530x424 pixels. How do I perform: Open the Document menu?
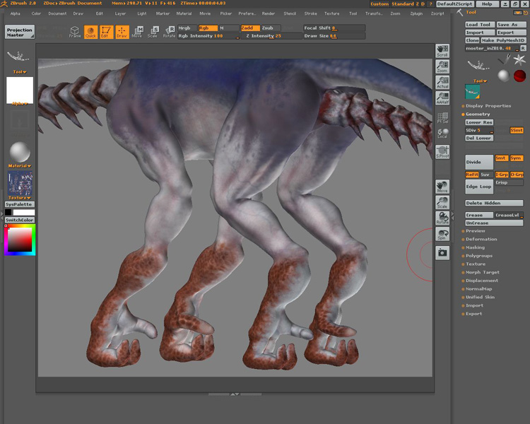point(57,13)
